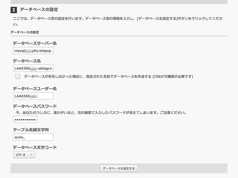Click into the データベース名 text field
Image resolution: width=238 pixels, height=178 pixels.
coord(33,68)
